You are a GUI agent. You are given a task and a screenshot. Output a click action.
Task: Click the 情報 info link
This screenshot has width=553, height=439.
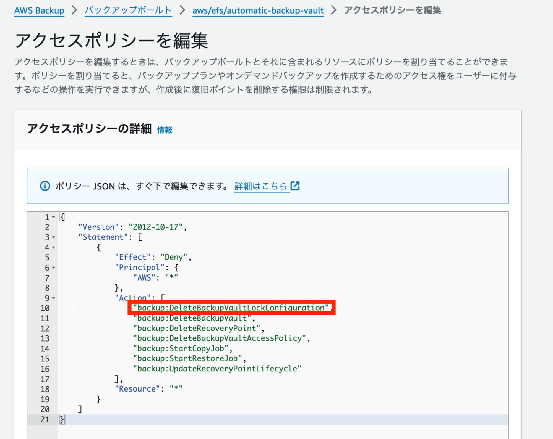tap(165, 130)
